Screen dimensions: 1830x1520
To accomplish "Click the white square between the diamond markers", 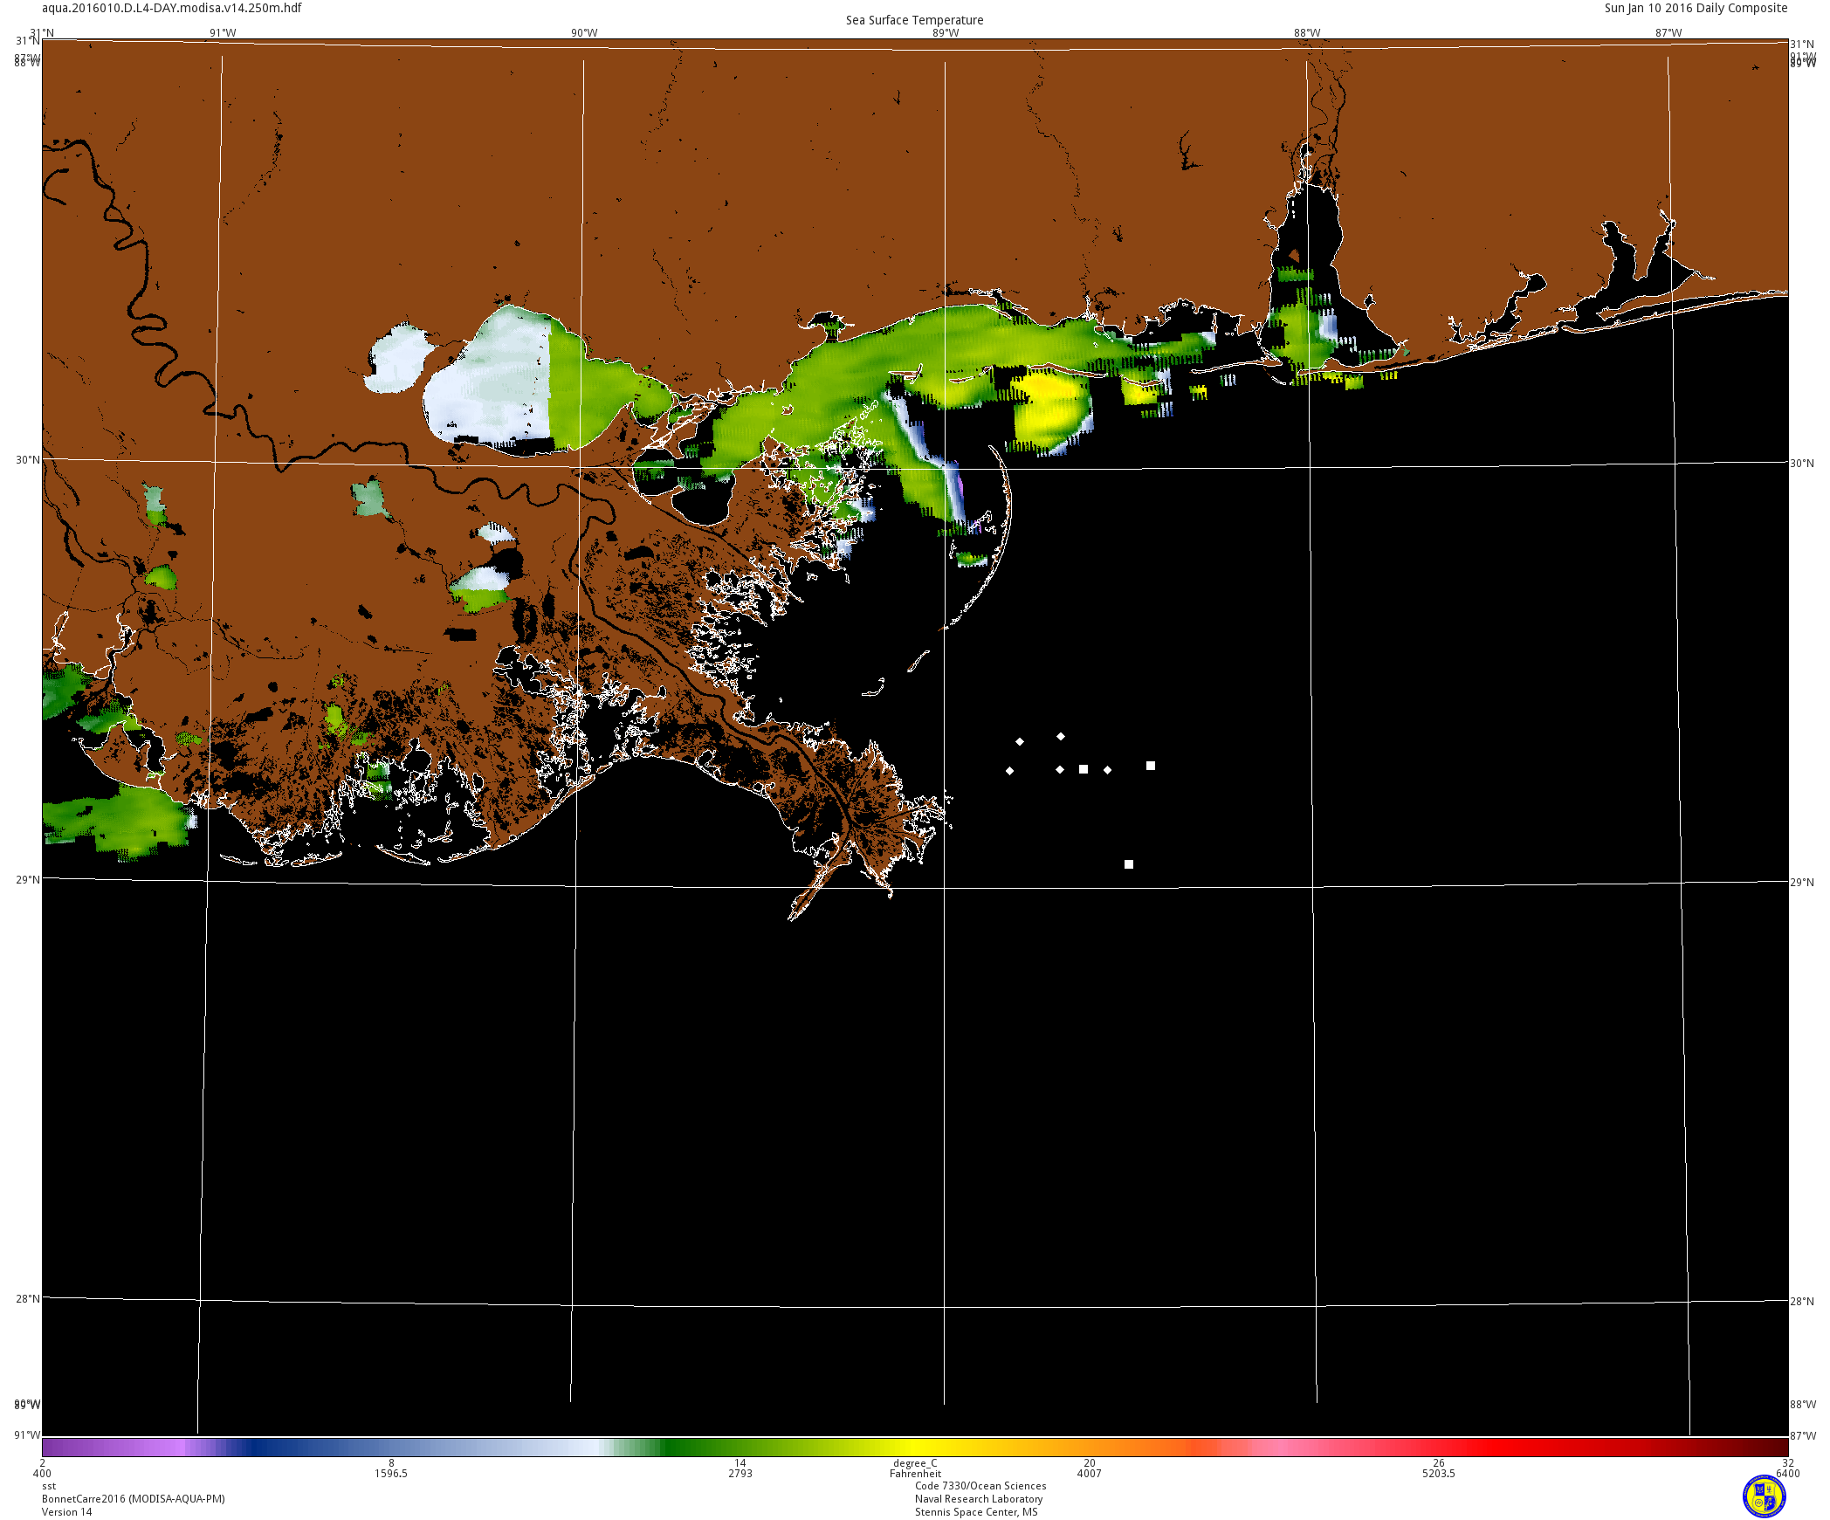I will [1084, 769].
